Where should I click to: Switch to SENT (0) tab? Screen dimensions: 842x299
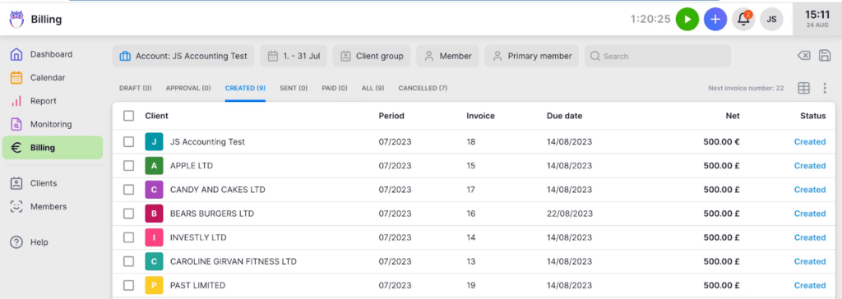coord(294,88)
